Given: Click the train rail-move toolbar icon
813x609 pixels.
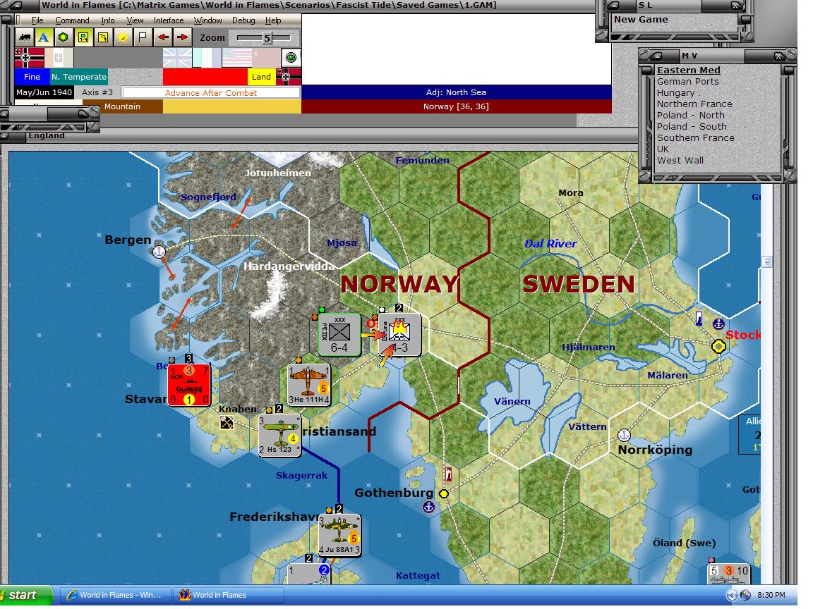Looking at the screenshot, I should tap(25, 37).
